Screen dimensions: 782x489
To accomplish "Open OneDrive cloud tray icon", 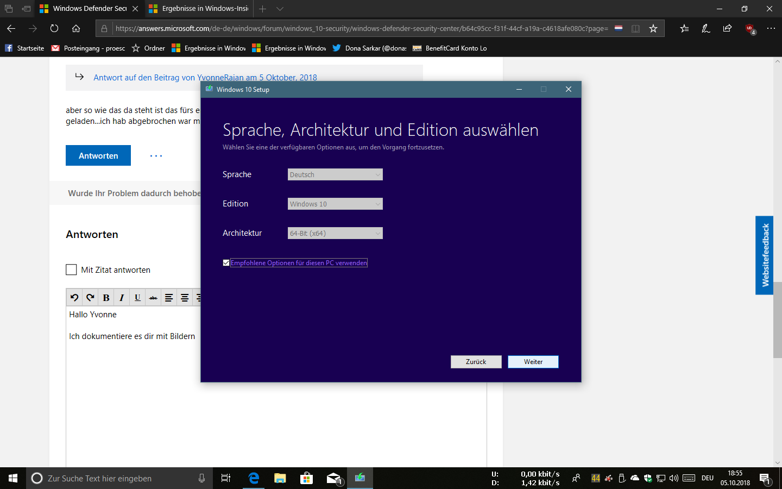I will tap(635, 478).
